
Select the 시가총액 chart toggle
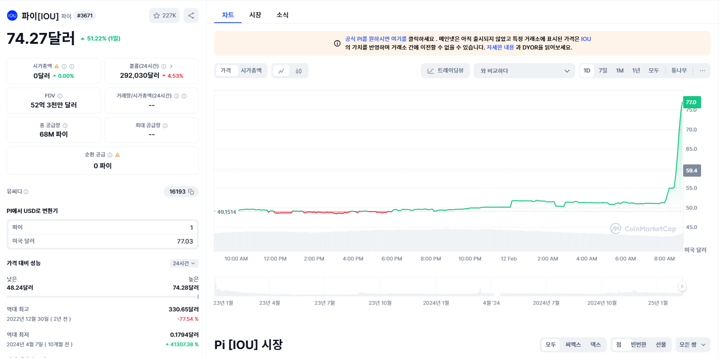251,71
